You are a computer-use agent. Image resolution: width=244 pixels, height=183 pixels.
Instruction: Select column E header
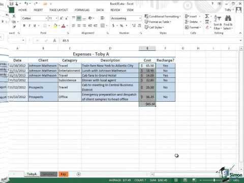click(x=147, y=48)
